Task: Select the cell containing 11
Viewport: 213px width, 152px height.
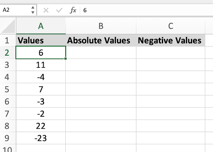Action: (41, 65)
